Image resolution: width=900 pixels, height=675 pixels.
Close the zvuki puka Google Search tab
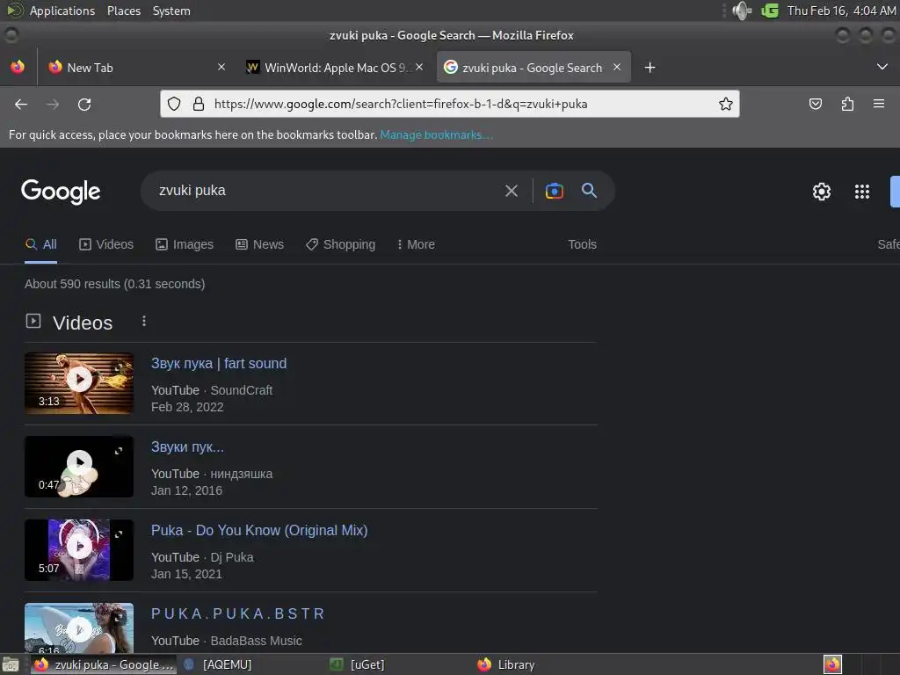tap(617, 67)
